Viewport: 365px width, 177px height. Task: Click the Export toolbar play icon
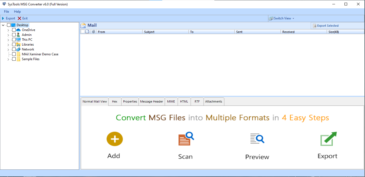tap(3, 18)
